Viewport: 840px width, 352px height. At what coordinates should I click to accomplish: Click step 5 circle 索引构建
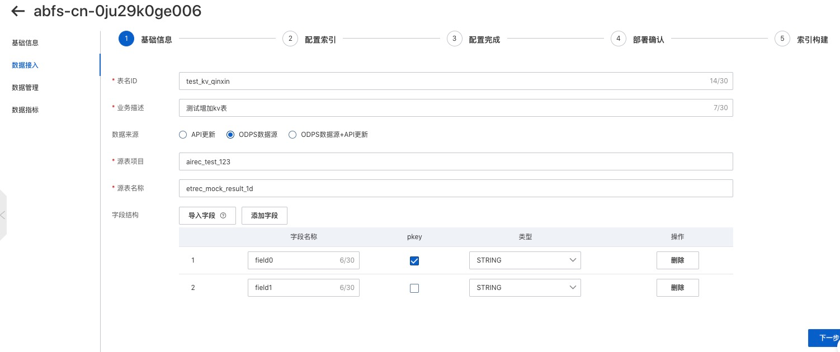tap(782, 39)
